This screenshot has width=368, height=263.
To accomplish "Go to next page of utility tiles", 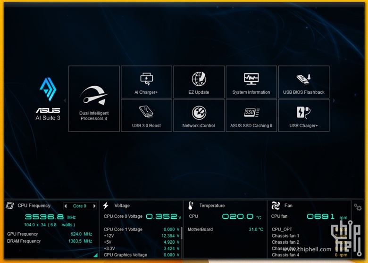I will click(x=334, y=100).
